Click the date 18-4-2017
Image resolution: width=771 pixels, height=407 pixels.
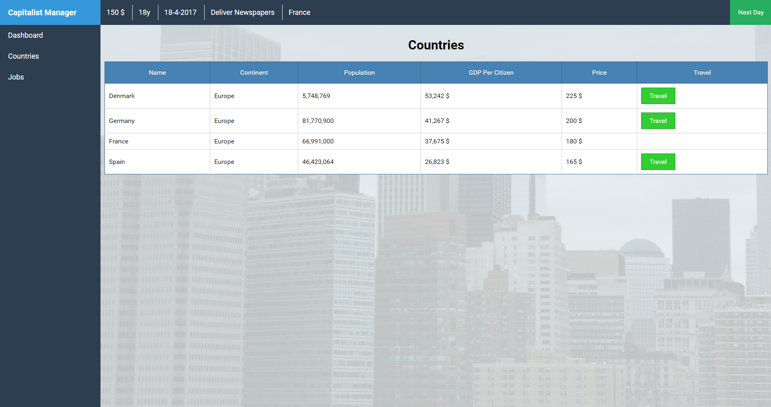pos(180,12)
